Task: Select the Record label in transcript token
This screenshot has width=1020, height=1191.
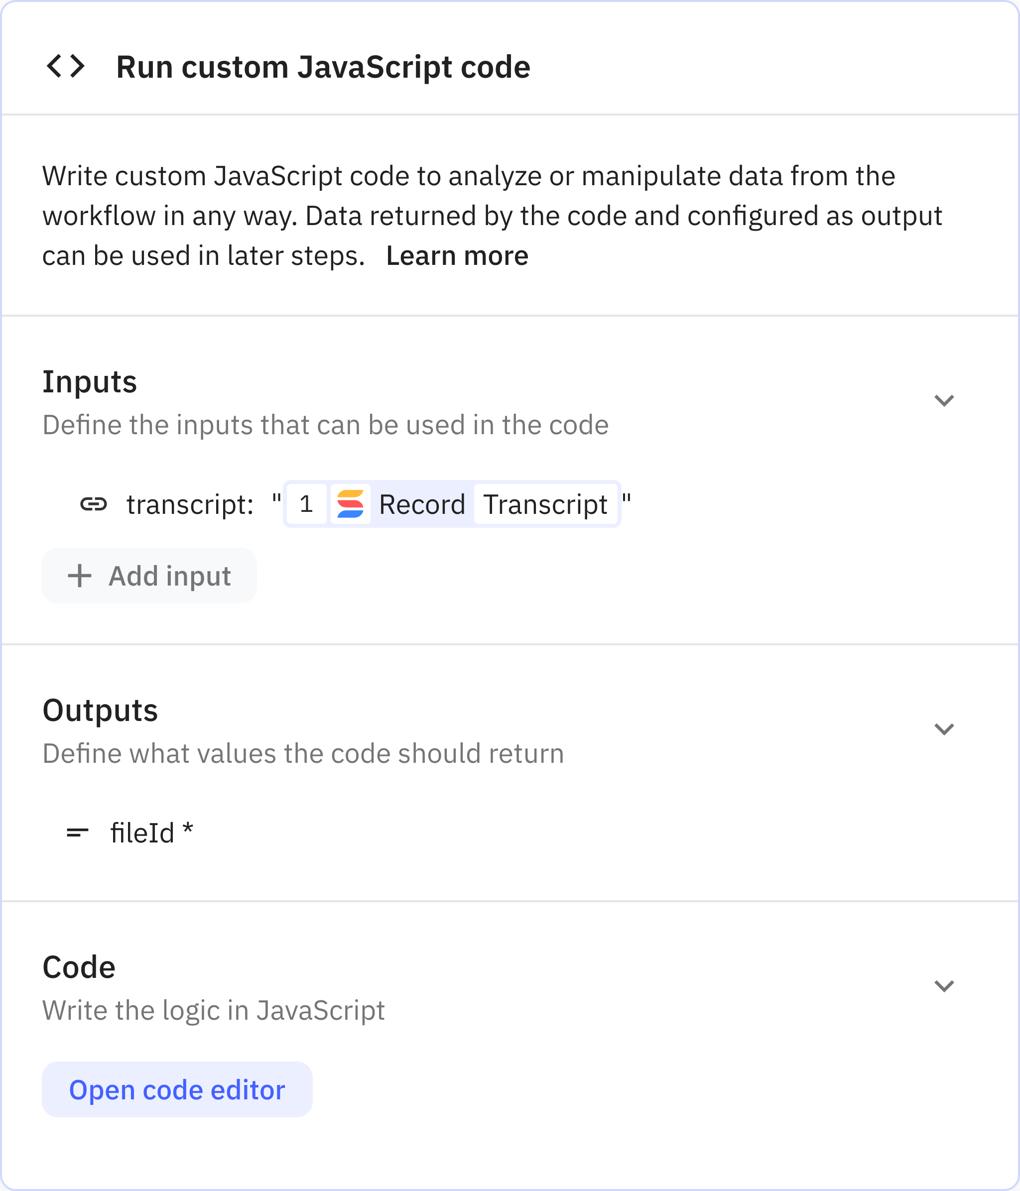Action: [x=420, y=505]
